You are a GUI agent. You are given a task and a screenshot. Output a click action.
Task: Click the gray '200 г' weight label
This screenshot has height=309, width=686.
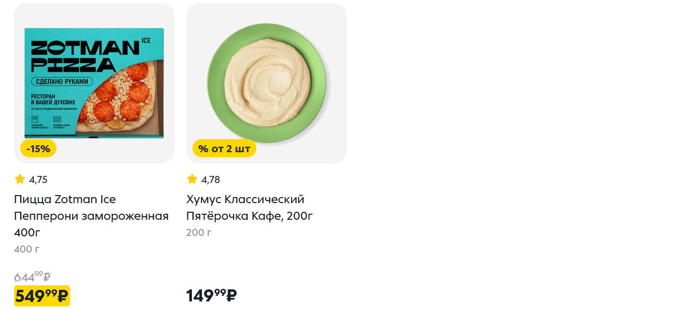[x=199, y=232]
